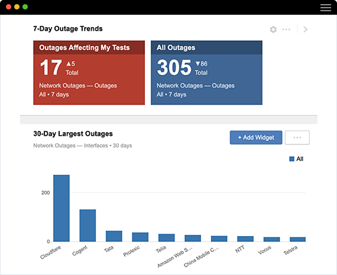Select the Prolexic bar
Screen dimensions: 337x275
(140, 237)
